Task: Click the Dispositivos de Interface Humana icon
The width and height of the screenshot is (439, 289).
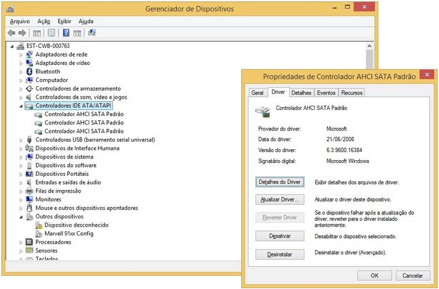Action: click(x=29, y=149)
